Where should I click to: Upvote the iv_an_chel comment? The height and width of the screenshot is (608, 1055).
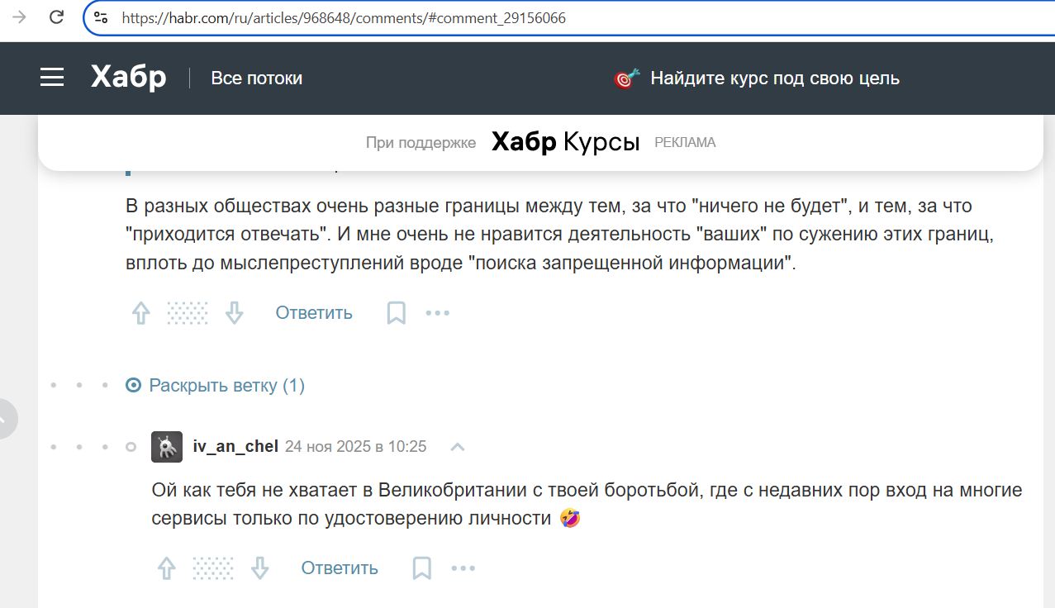tap(167, 568)
